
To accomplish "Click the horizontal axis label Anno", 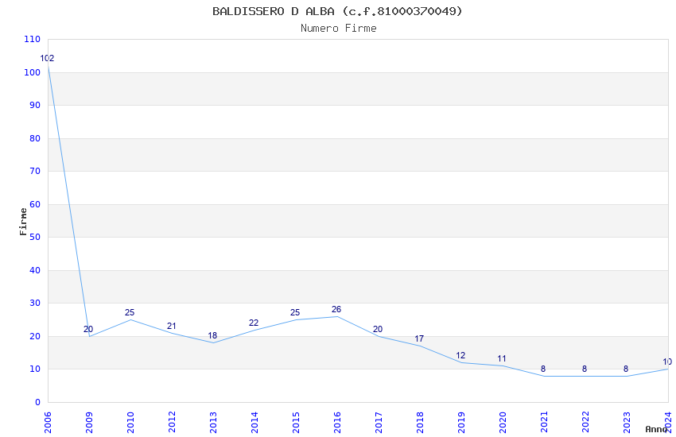I will click(x=656, y=429).
